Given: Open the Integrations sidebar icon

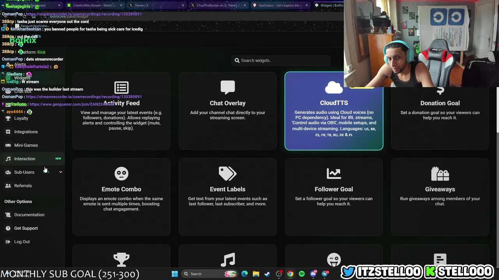Looking at the screenshot, I should (8, 132).
